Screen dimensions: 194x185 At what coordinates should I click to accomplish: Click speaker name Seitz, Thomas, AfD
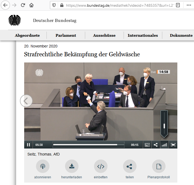(44, 154)
